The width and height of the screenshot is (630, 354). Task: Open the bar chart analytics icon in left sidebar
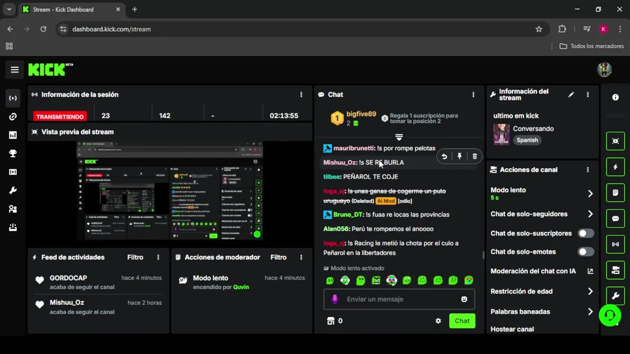(x=13, y=135)
